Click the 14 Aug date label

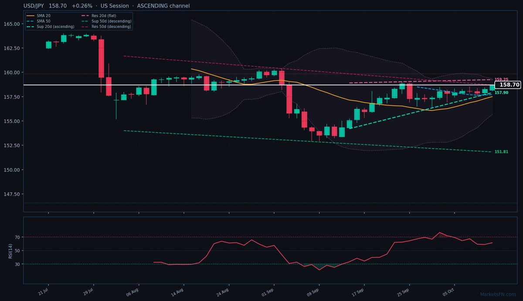(178, 291)
